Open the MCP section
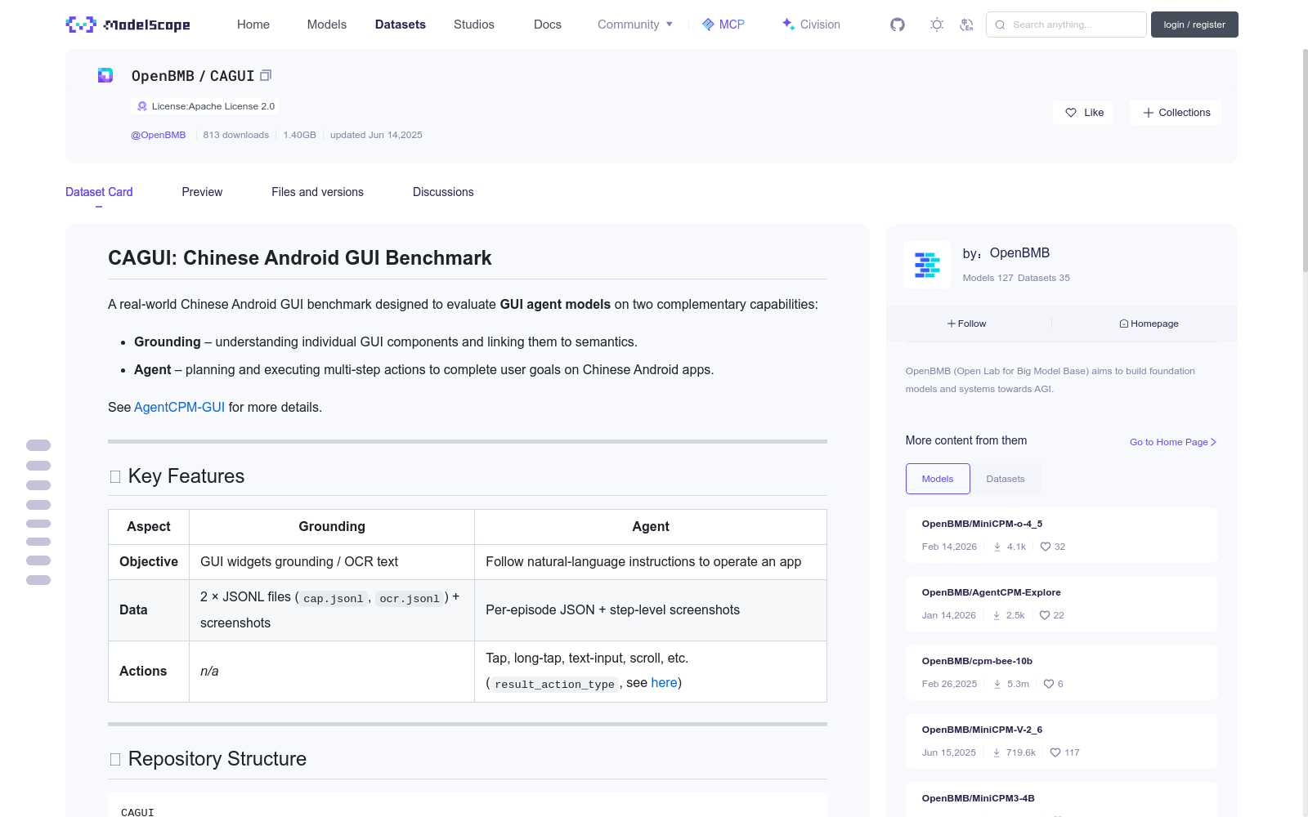 point(723,25)
